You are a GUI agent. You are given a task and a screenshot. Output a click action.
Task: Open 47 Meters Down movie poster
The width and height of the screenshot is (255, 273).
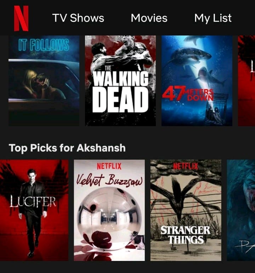(197, 81)
